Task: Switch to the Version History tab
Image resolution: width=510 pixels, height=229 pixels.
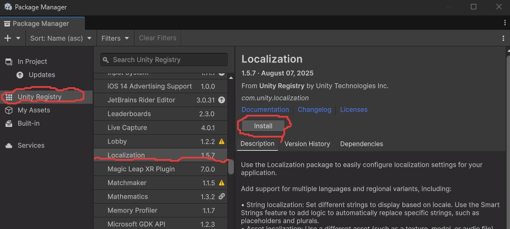Action: point(307,143)
